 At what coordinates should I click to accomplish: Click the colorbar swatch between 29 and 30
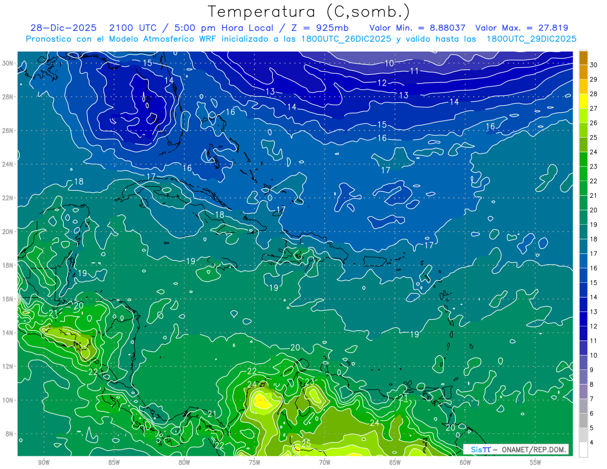[x=583, y=72]
